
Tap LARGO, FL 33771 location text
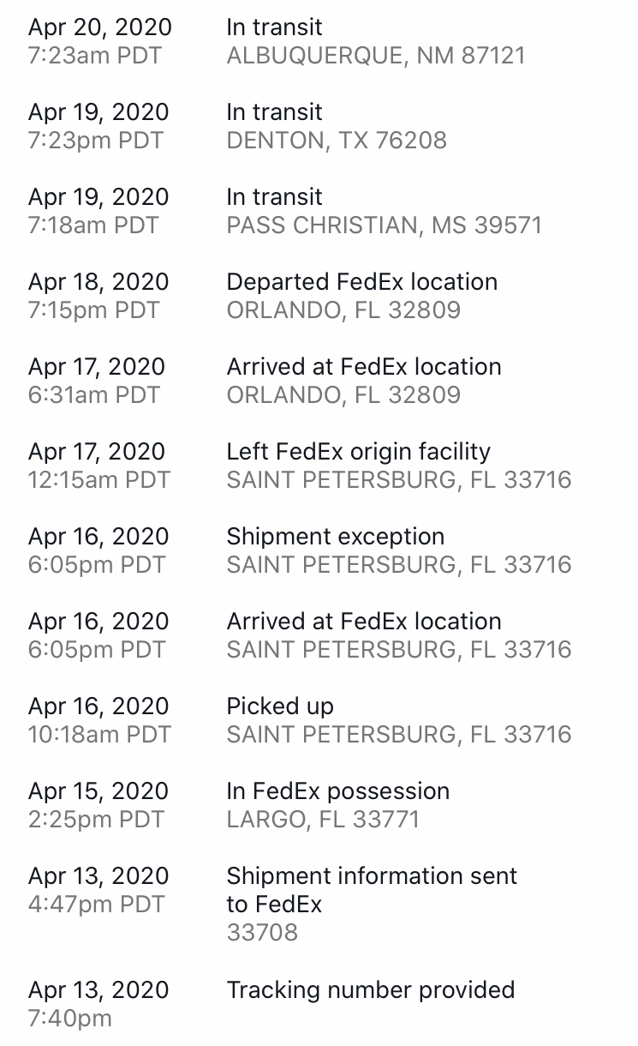[x=323, y=819]
